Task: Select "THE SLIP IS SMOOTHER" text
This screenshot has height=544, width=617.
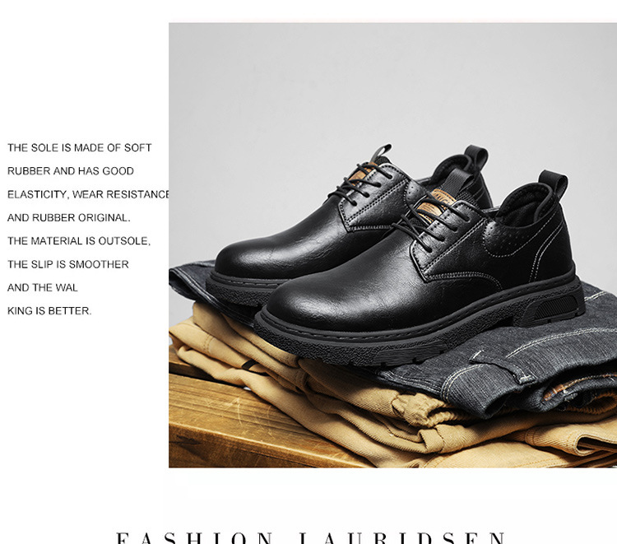Action: (68, 264)
